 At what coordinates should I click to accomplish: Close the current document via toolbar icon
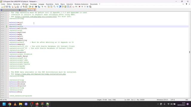tap(12, 7)
